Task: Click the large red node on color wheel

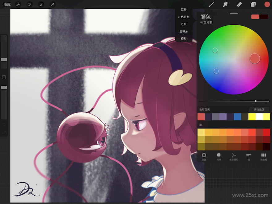Action: tap(255, 59)
